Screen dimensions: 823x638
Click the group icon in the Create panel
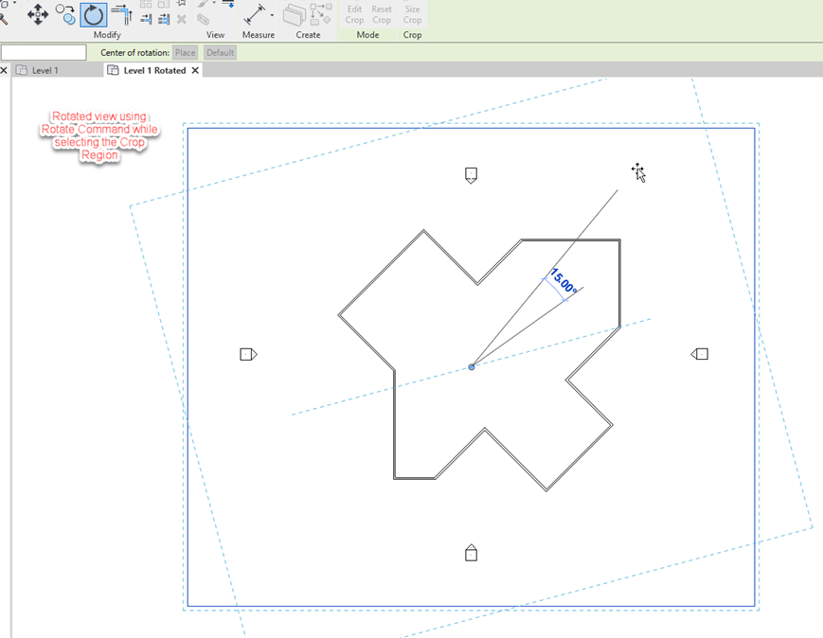coord(295,15)
